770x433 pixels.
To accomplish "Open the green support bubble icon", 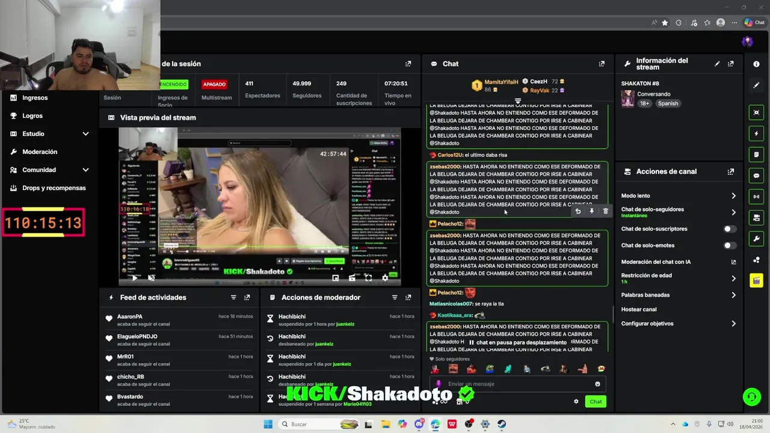I will (x=751, y=396).
